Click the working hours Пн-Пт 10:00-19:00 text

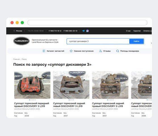tap(36, 31)
